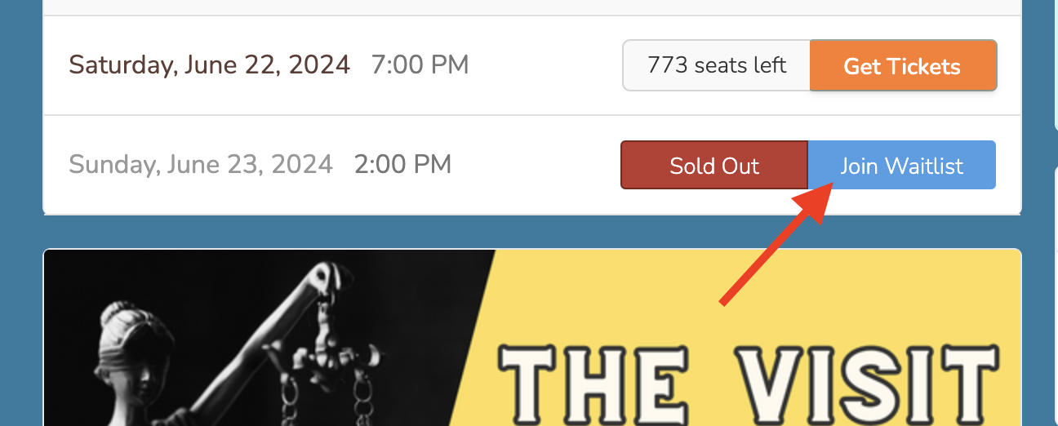Click empty space in the Saturday showtime row
The height and width of the screenshot is (426, 1058).
539,65
